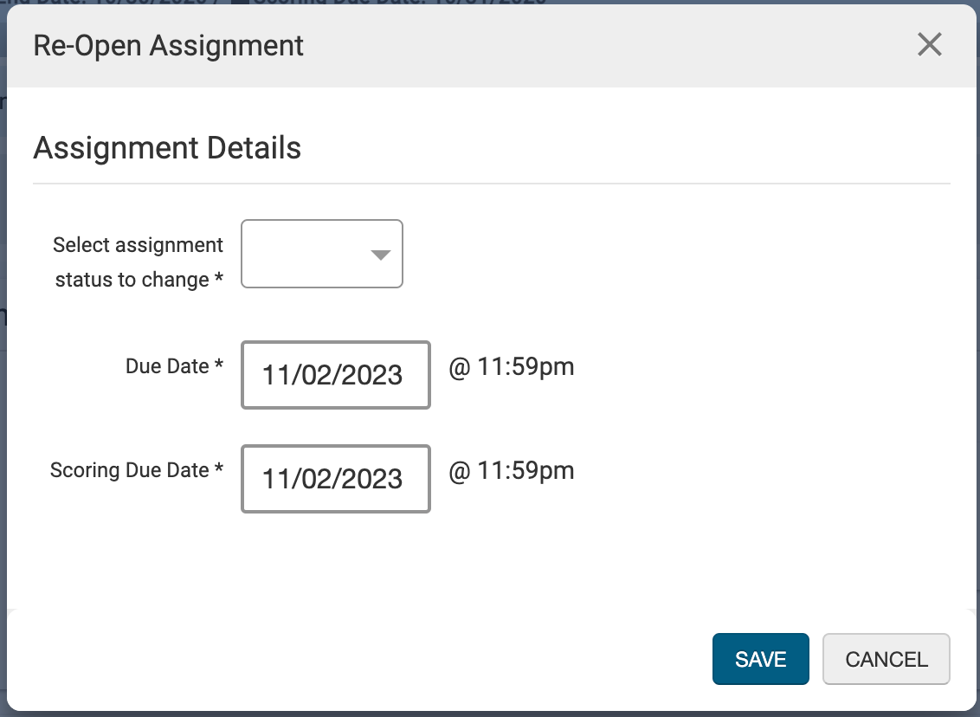Select the "Scoring Due Date *" label text
The image size is (980, 717).
(x=130, y=470)
